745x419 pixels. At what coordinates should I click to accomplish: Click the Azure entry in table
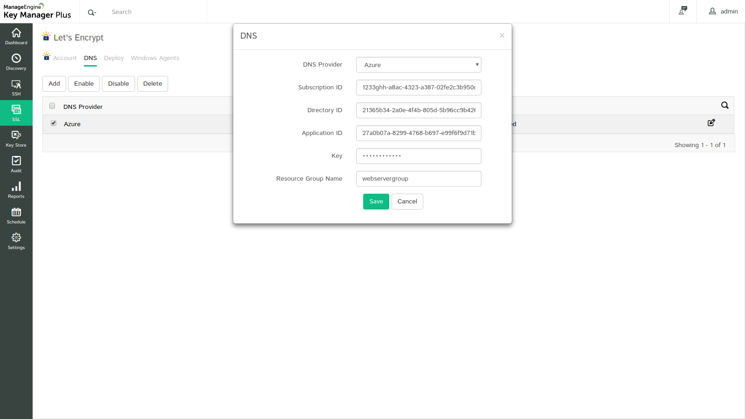(72, 124)
